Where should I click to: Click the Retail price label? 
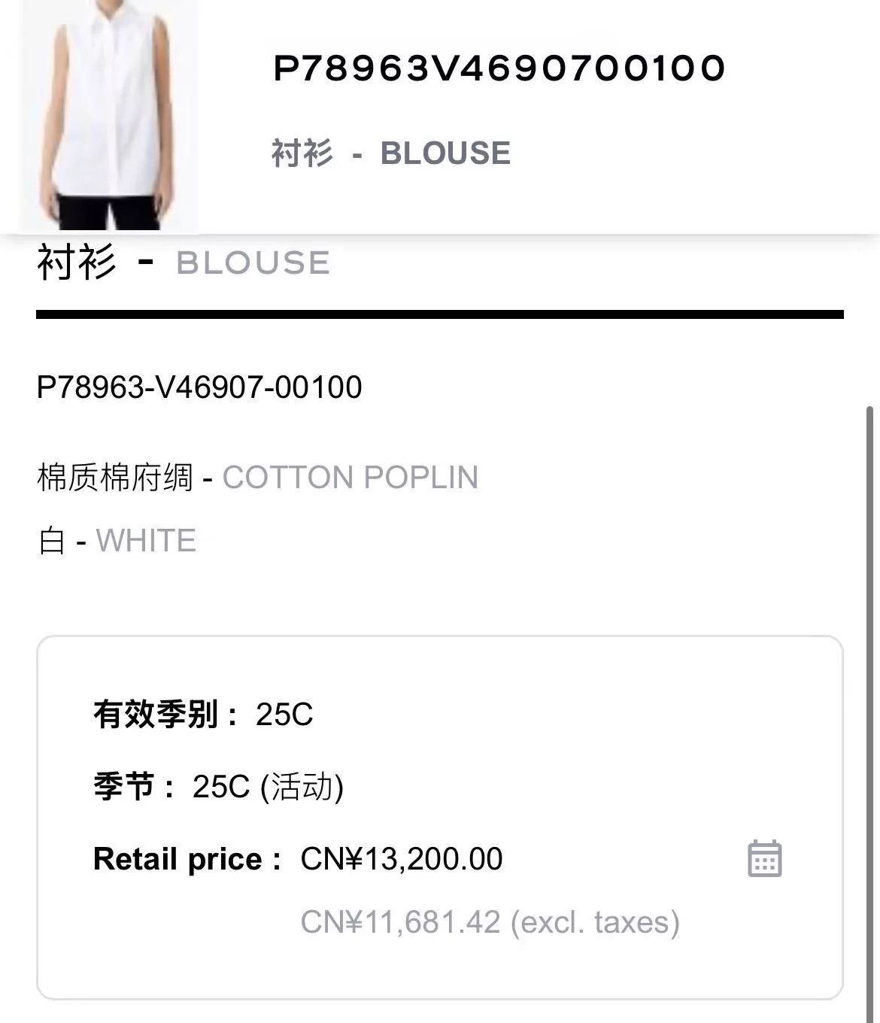[187, 859]
